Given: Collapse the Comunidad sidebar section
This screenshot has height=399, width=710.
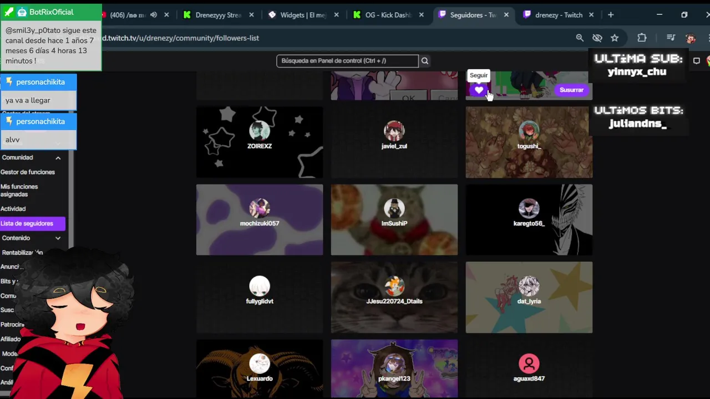Looking at the screenshot, I should tap(58, 158).
